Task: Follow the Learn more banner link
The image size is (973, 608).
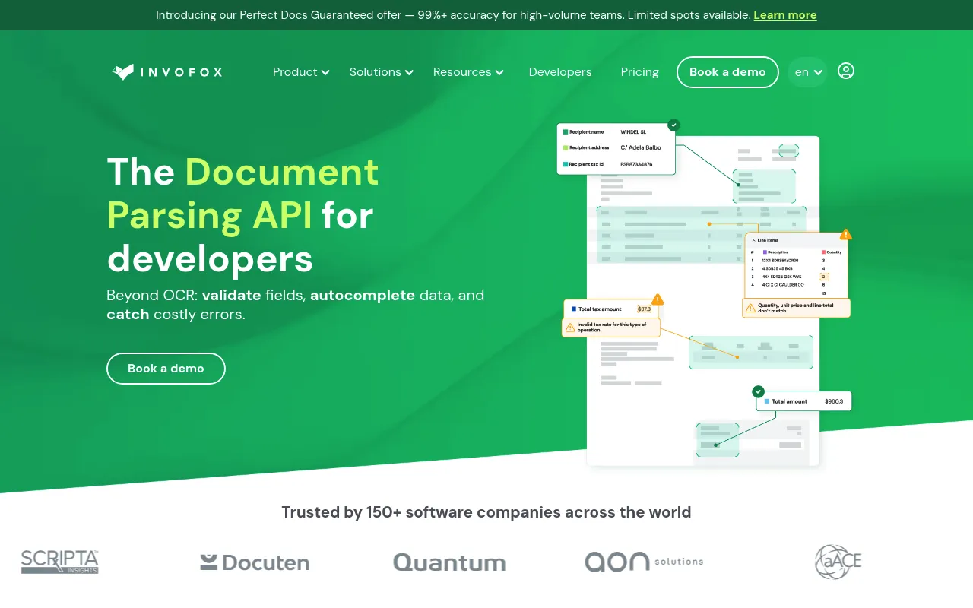Action: coord(785,15)
